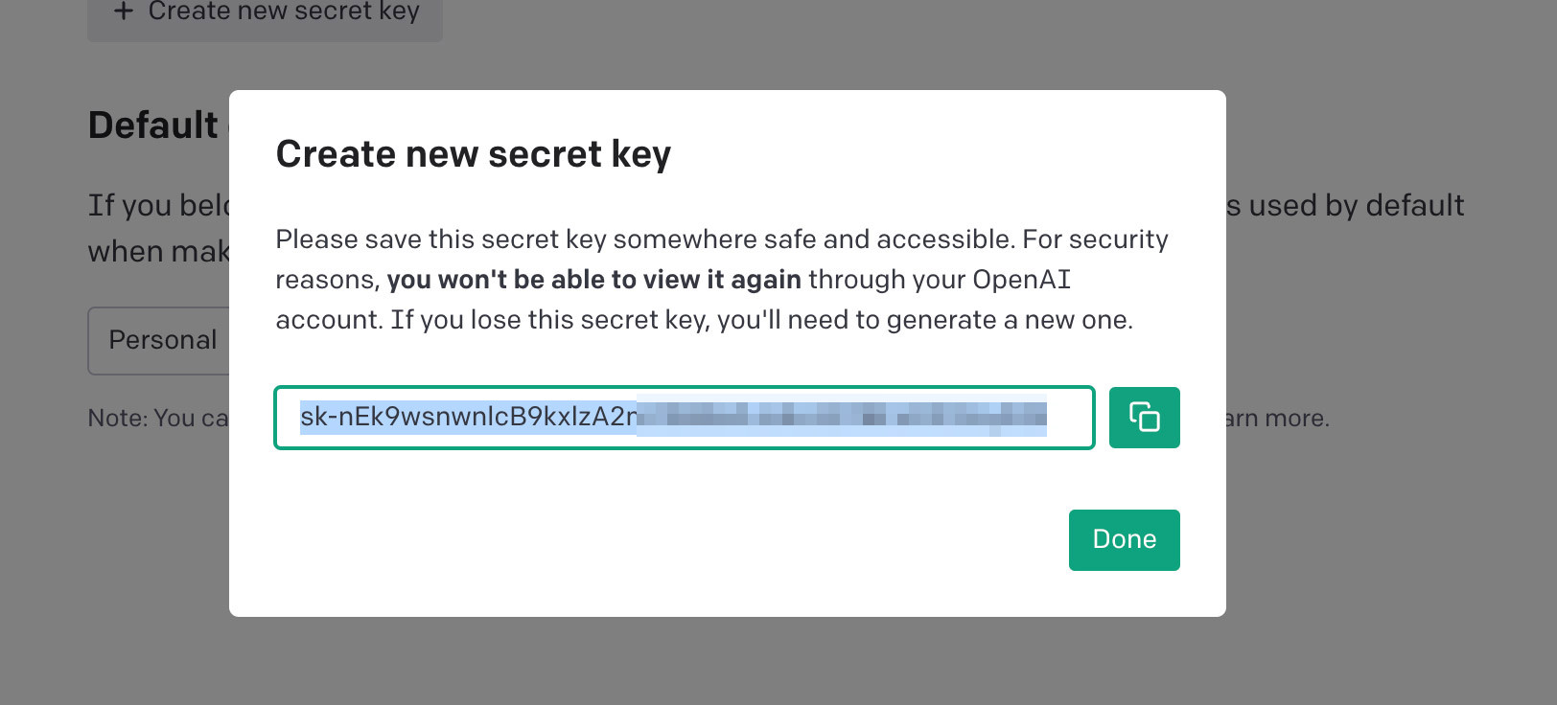
Task: Copy the secret key with the copy icon
Action: [x=1144, y=418]
